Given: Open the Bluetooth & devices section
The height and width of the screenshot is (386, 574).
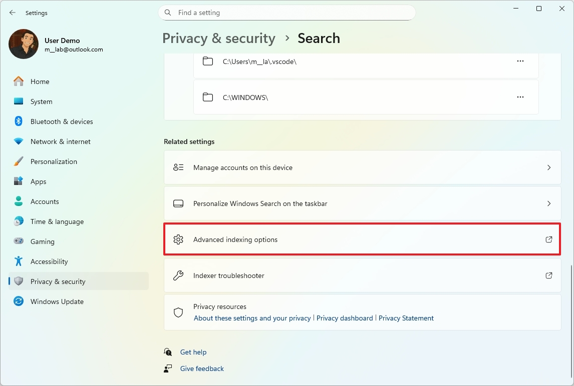Looking at the screenshot, I should pos(62,121).
